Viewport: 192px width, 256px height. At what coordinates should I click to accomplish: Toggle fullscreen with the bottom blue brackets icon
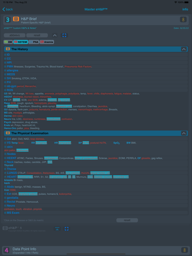pyautogui.click(x=66, y=229)
